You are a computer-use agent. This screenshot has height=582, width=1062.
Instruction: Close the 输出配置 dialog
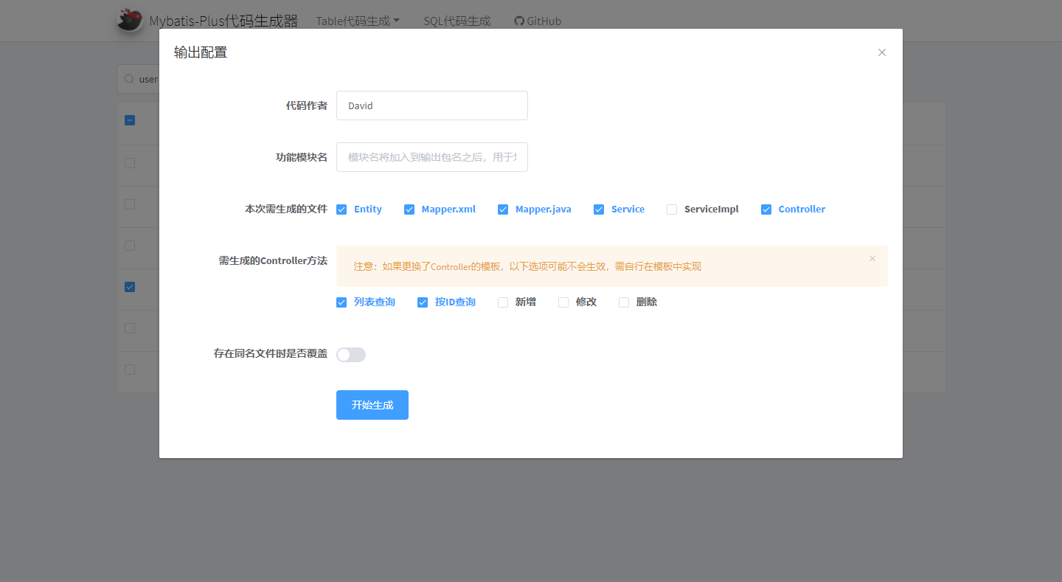coord(882,52)
